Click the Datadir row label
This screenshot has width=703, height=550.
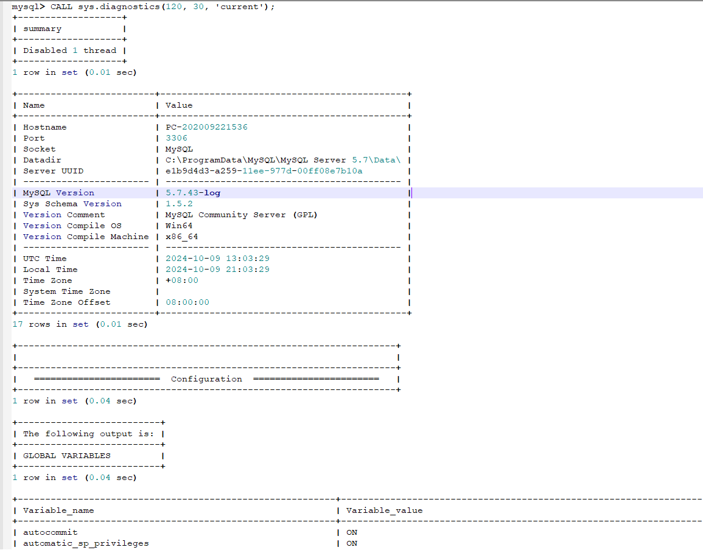pyautogui.click(x=42, y=160)
